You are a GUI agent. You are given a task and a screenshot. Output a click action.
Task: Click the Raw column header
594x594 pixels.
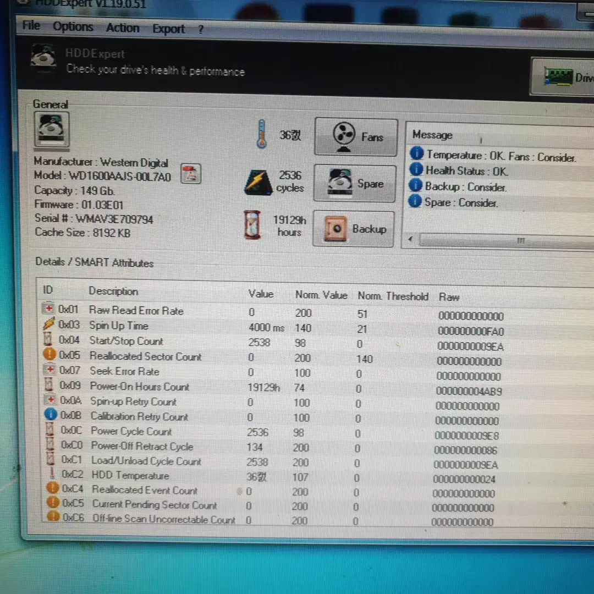point(449,297)
